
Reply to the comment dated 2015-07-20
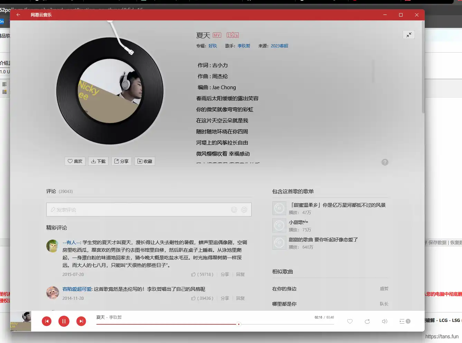(x=241, y=274)
